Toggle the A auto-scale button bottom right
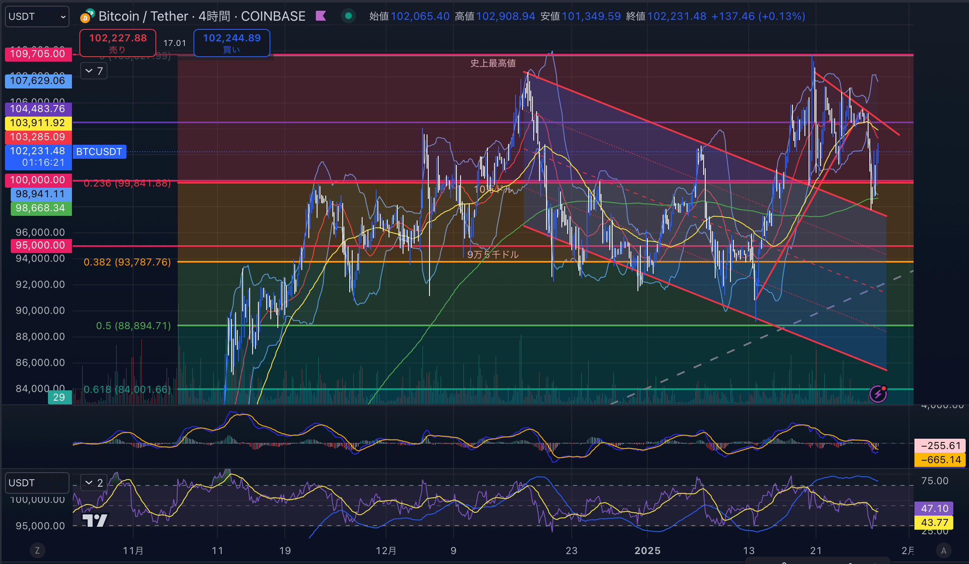 point(943,550)
